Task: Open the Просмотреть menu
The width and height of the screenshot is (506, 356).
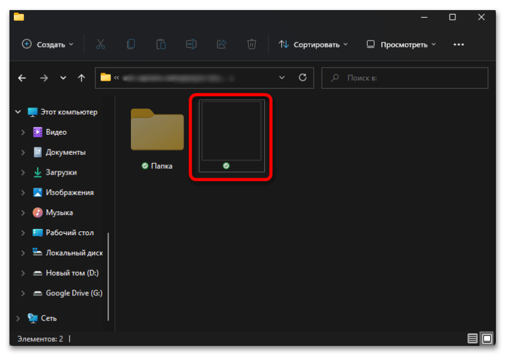Action: pyautogui.click(x=401, y=44)
